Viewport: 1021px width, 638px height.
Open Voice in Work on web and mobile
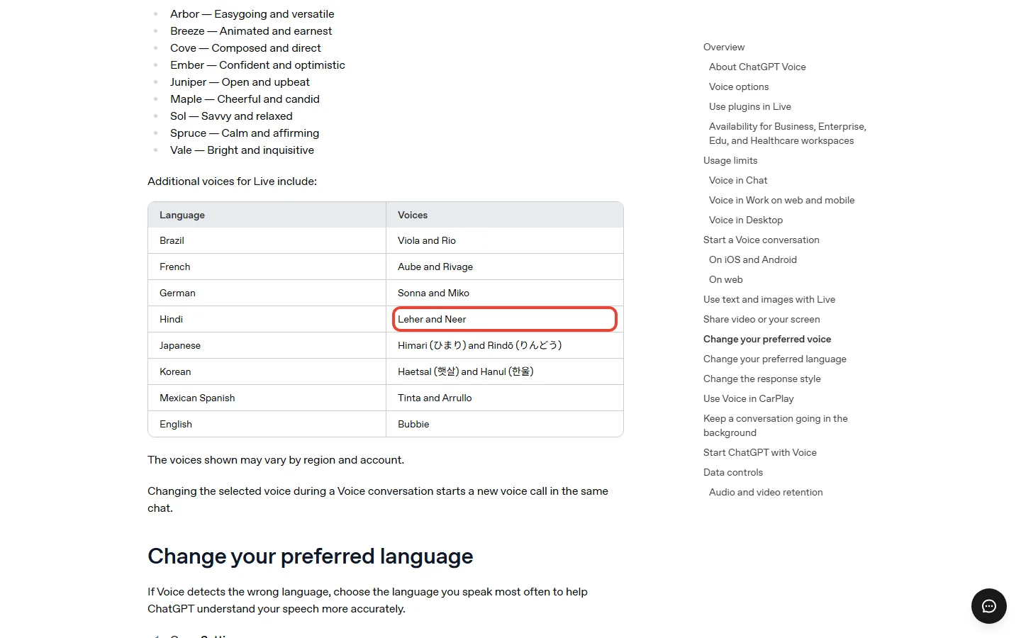click(x=781, y=200)
